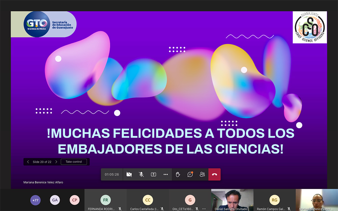338x211 pixels.
Task: Select the CP participant avatar
Action: (x=74, y=200)
